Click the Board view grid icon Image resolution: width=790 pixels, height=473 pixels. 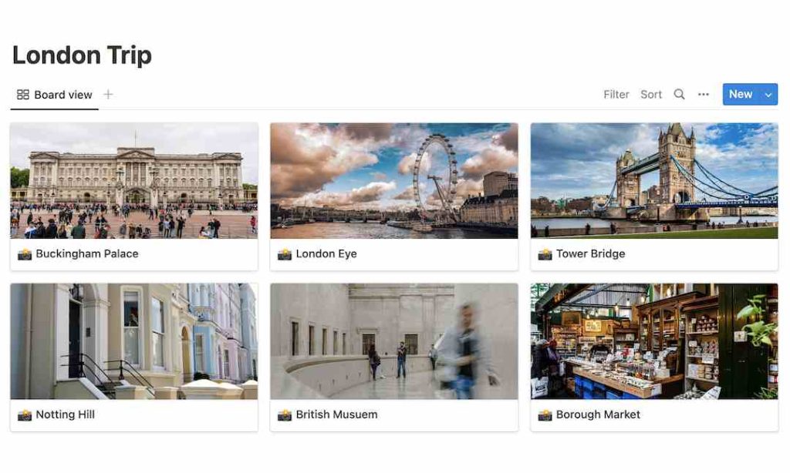[x=22, y=94]
